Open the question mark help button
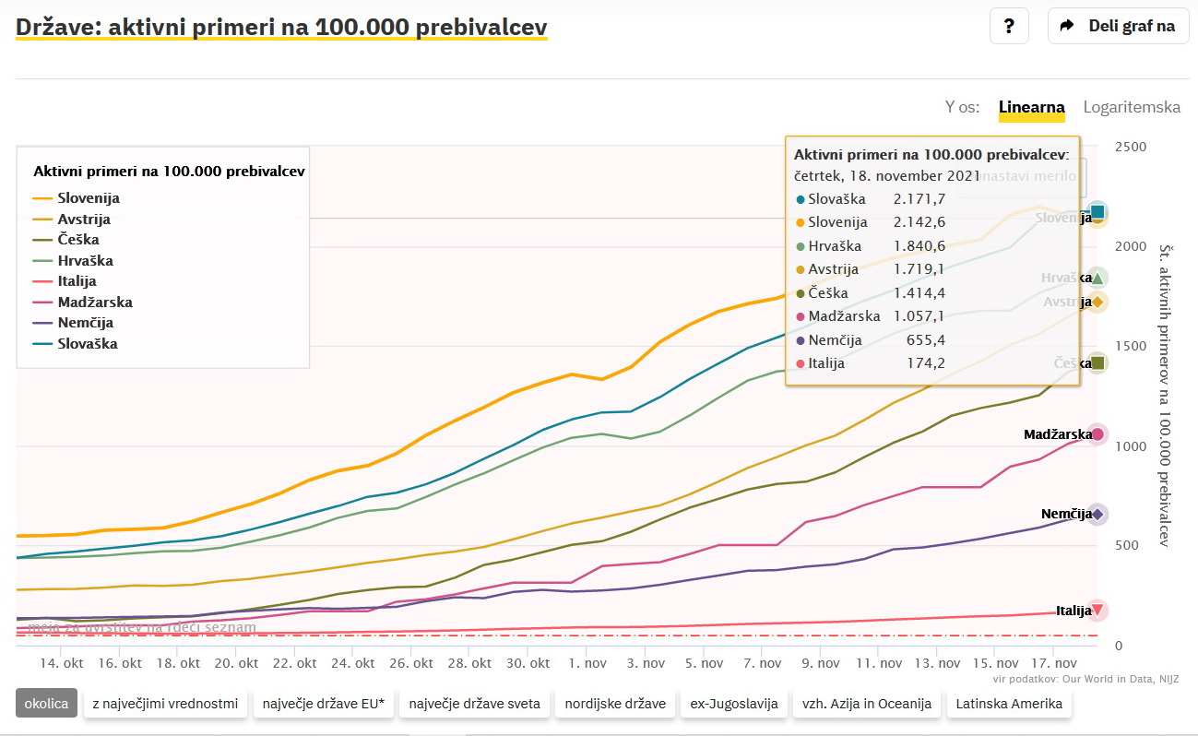 [x=1009, y=26]
